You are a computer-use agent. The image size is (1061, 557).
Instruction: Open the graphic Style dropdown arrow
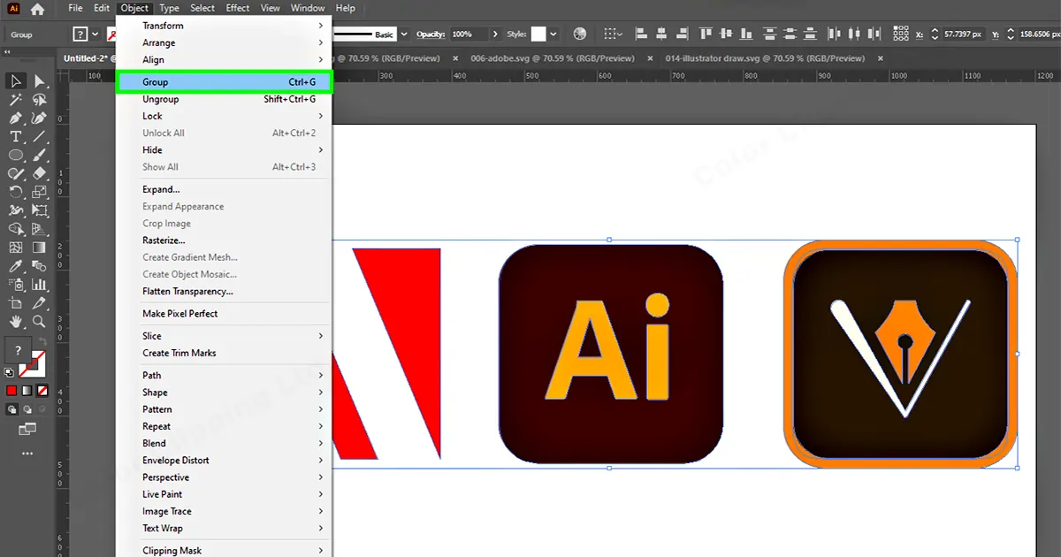pos(553,34)
